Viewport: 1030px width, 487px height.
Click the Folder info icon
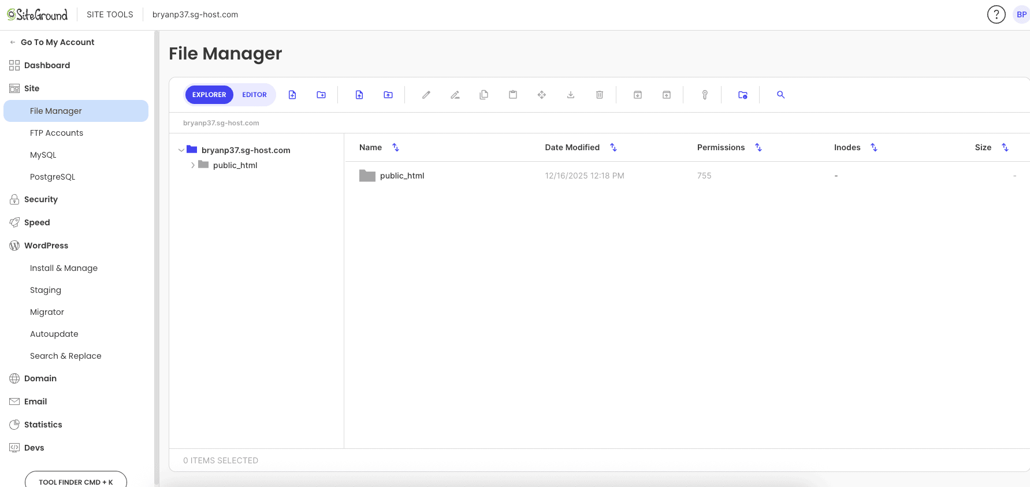click(x=743, y=95)
